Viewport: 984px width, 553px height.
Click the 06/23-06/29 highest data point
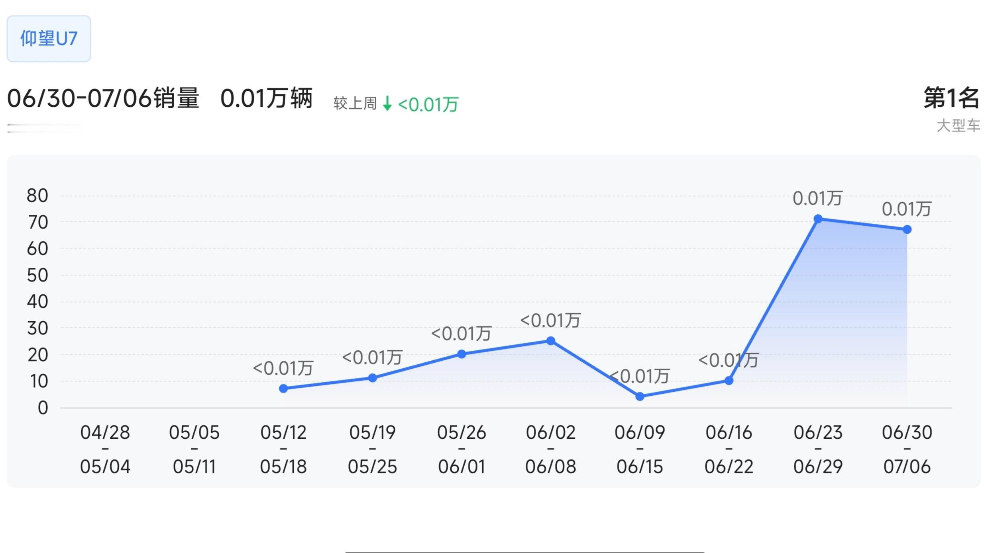818,219
